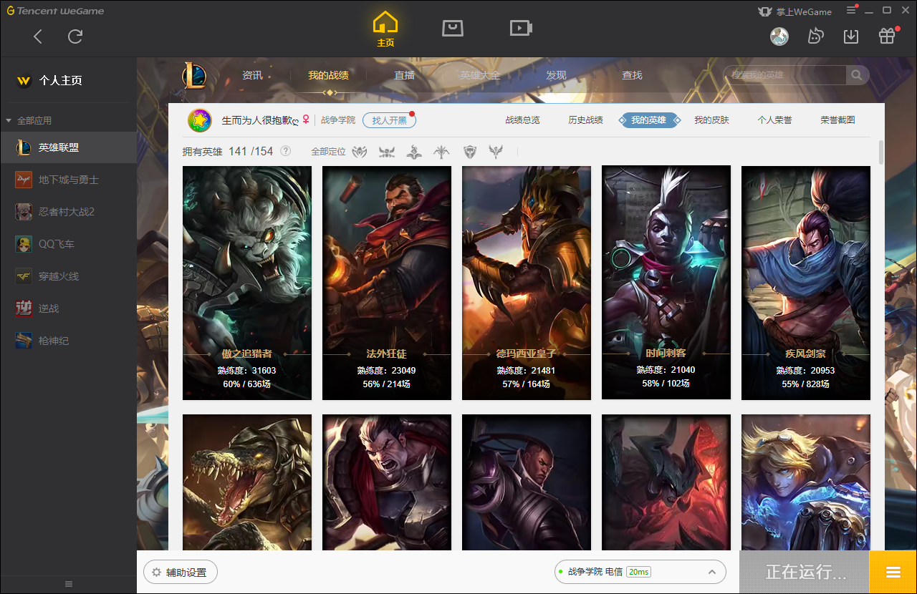Filter heroes by the sixth role icon
The image size is (917, 594).
click(x=496, y=152)
